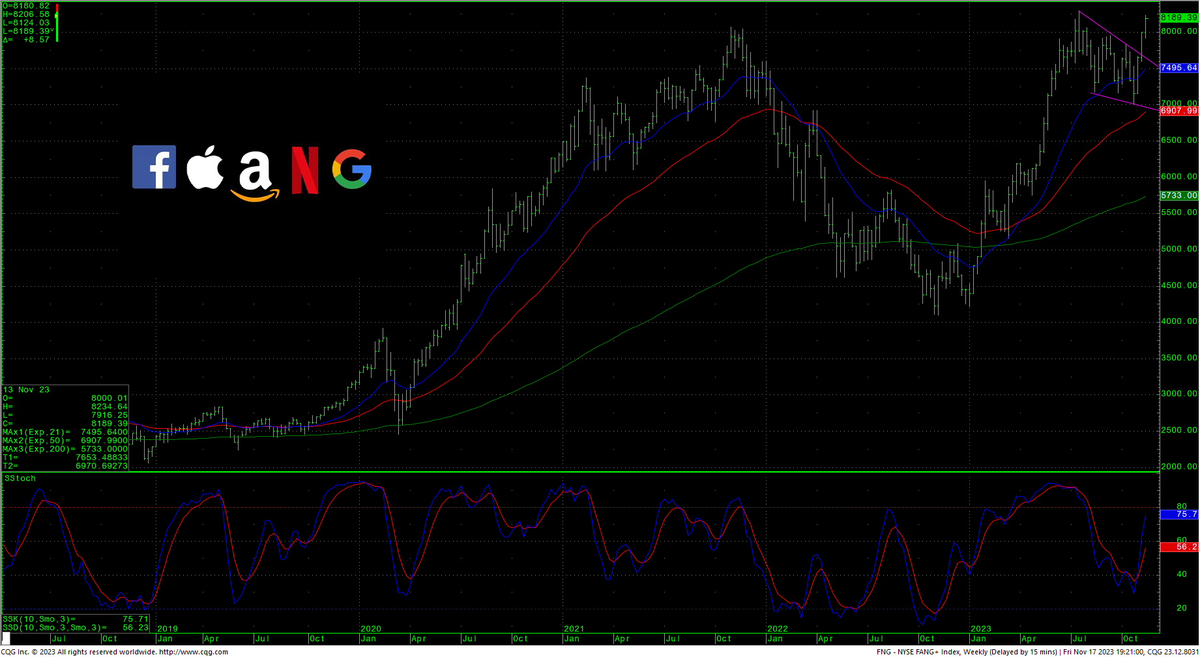Select the green 5733.00 moving average tag
The image size is (1200, 657).
coord(1178,196)
